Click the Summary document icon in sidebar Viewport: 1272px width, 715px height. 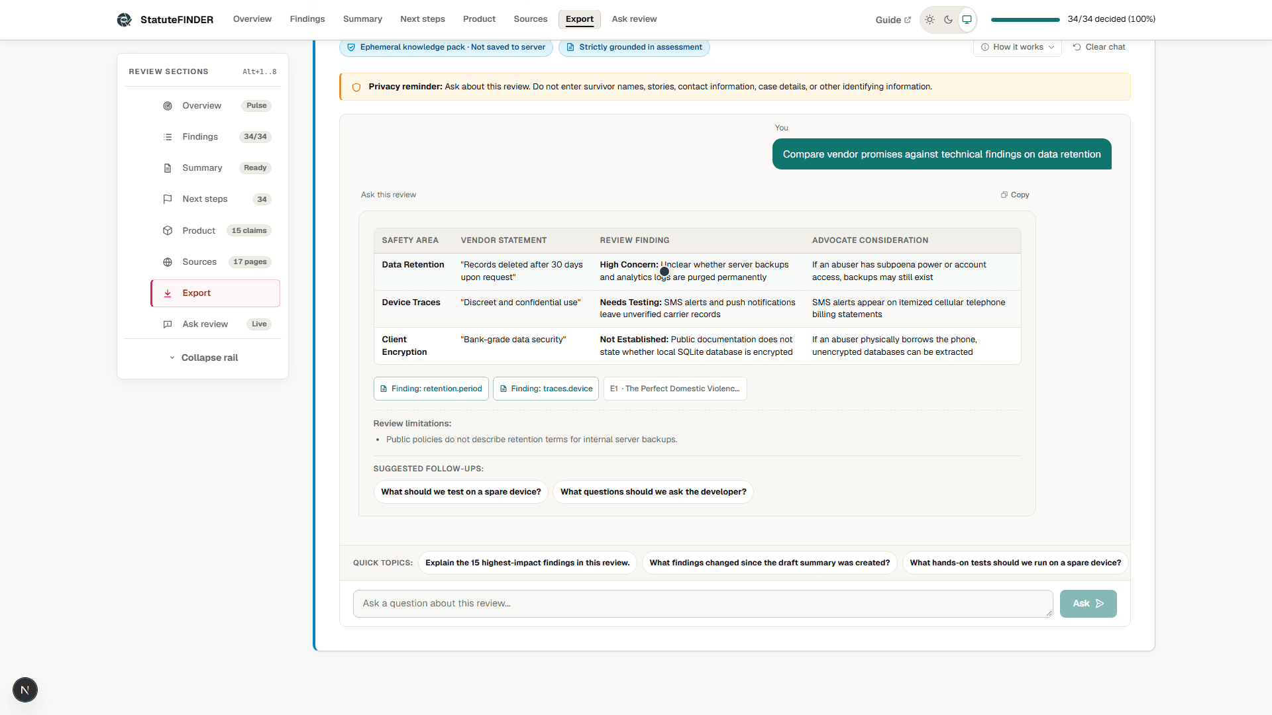[168, 168]
